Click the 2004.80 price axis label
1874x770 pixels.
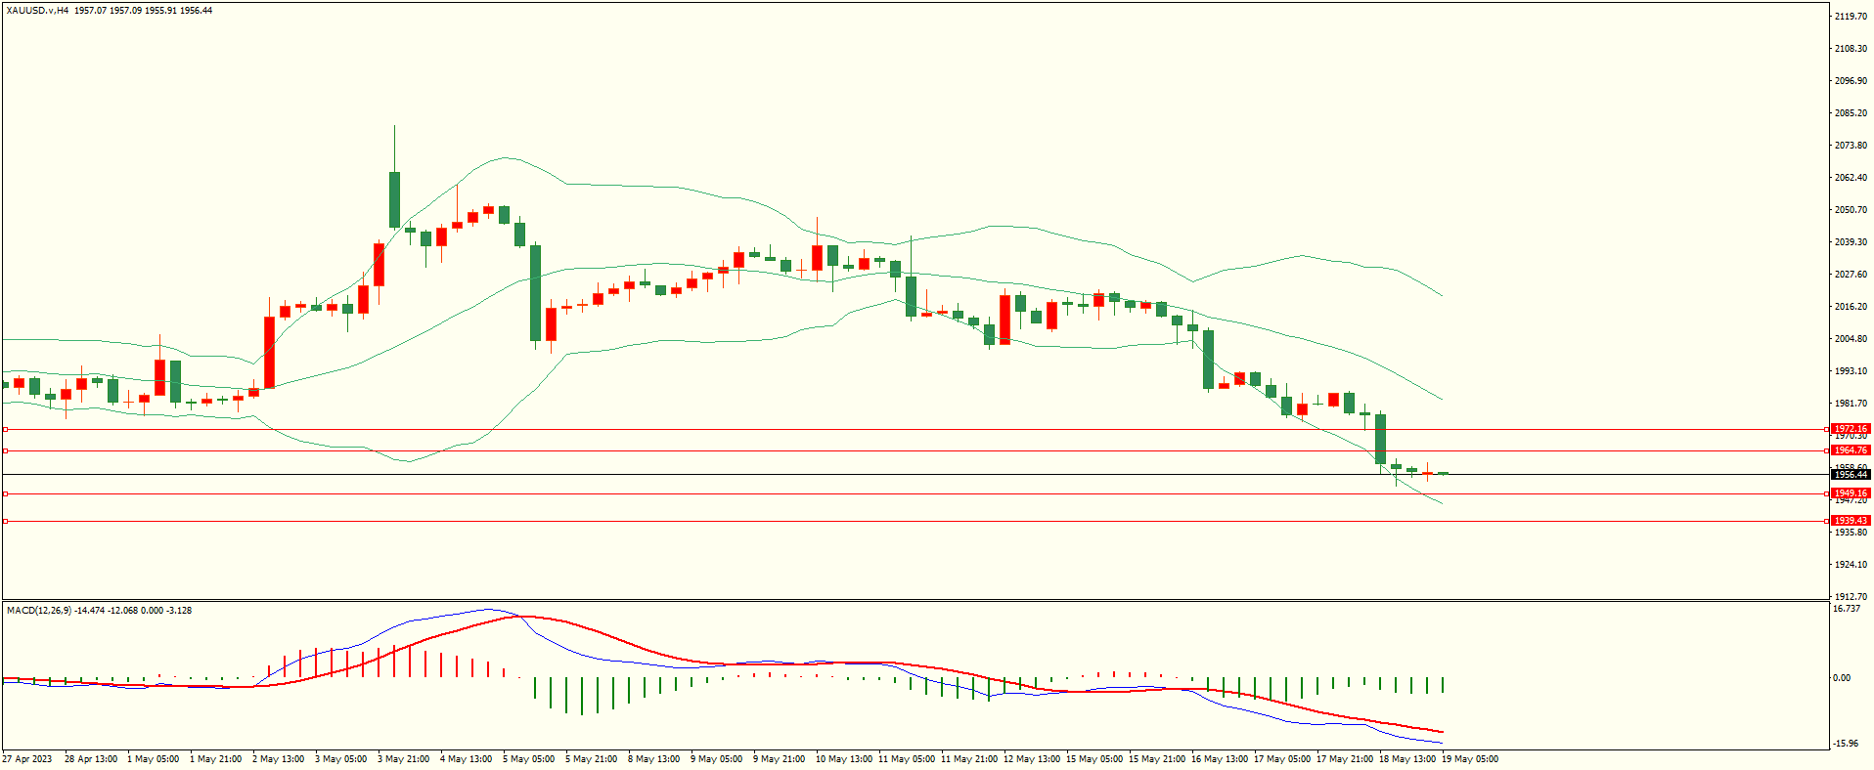click(1851, 339)
